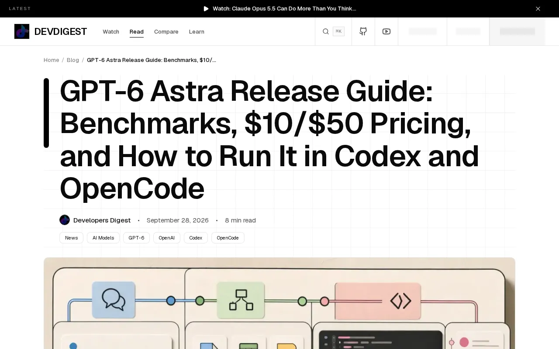The height and width of the screenshot is (349, 559).
Task: Open the YouTube icon link
Action: (x=386, y=31)
